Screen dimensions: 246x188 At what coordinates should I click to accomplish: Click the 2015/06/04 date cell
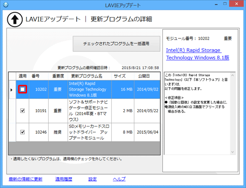(x=147, y=132)
